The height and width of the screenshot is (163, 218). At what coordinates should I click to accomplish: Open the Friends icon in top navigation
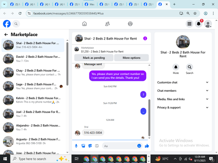coord(107,23)
